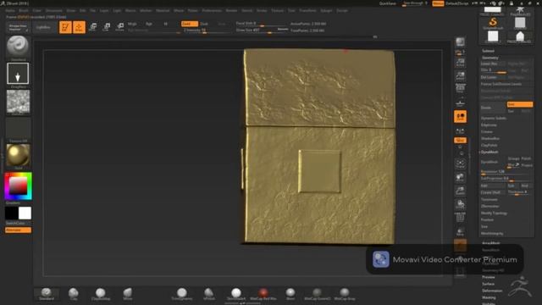Expand the Modify Topology subsection
The width and height of the screenshot is (542, 305).
pos(494,213)
